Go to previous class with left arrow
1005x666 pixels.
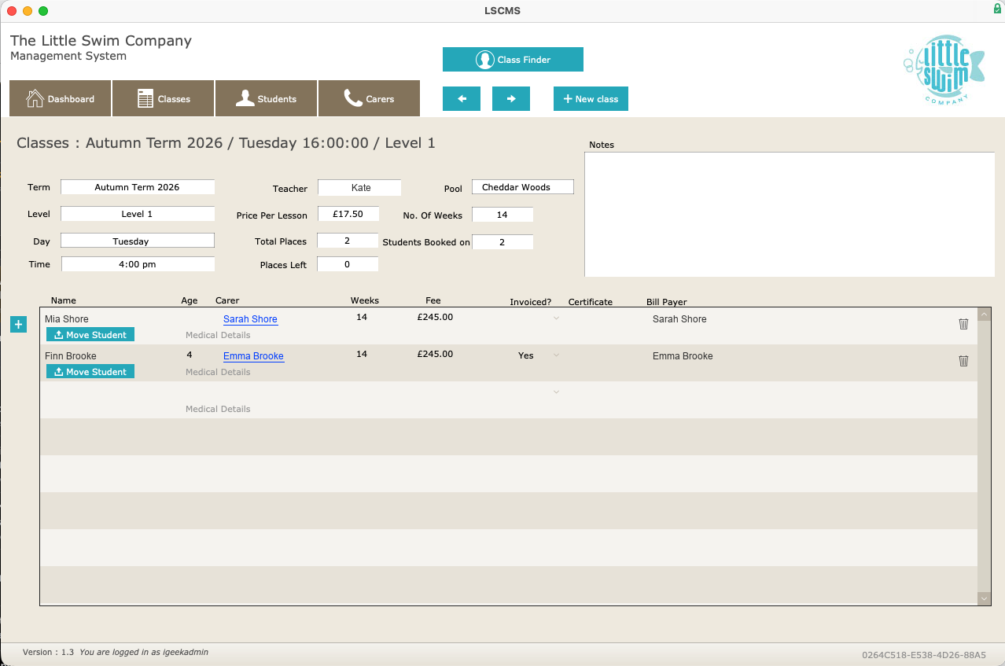(x=462, y=98)
